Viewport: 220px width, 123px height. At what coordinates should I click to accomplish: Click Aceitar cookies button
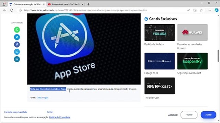(x=208, y=115)
